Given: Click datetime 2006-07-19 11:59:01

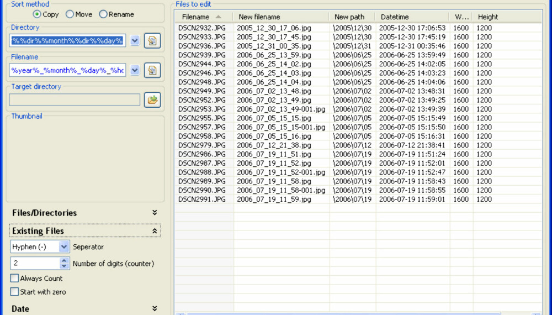Looking at the screenshot, I should tap(412, 200).
